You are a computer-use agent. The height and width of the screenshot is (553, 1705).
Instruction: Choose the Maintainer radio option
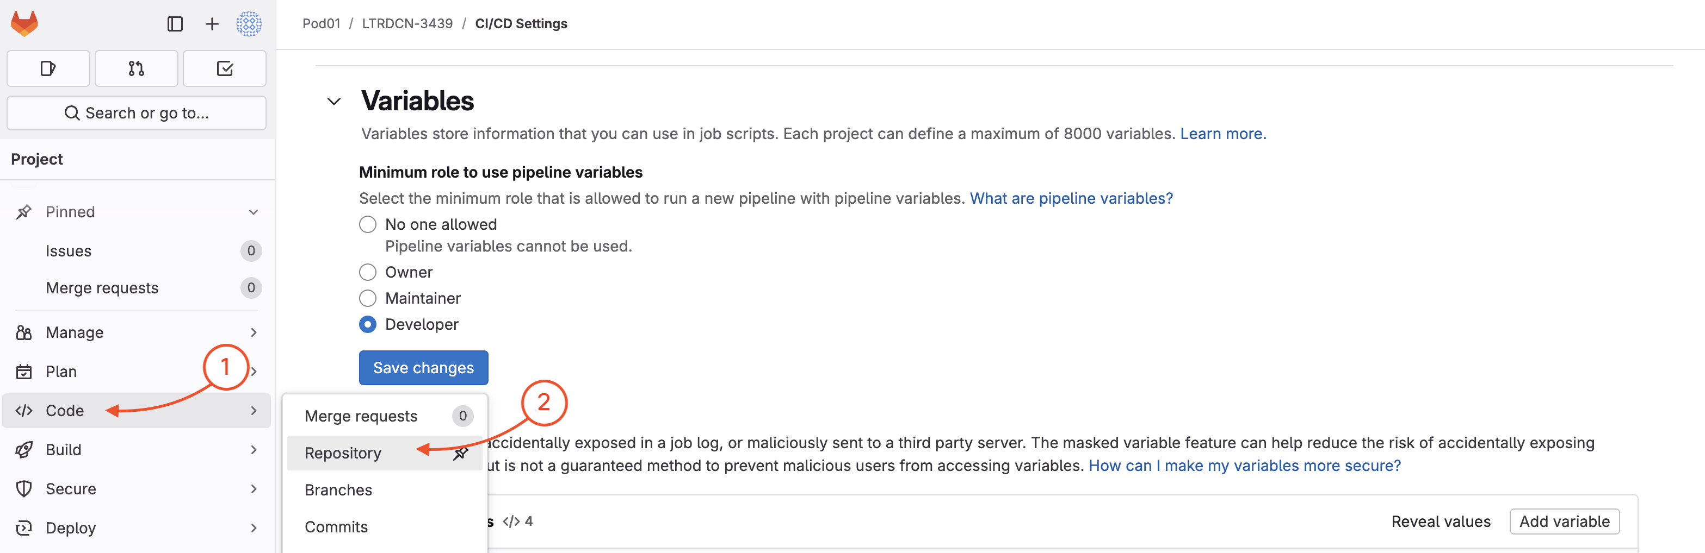367,299
